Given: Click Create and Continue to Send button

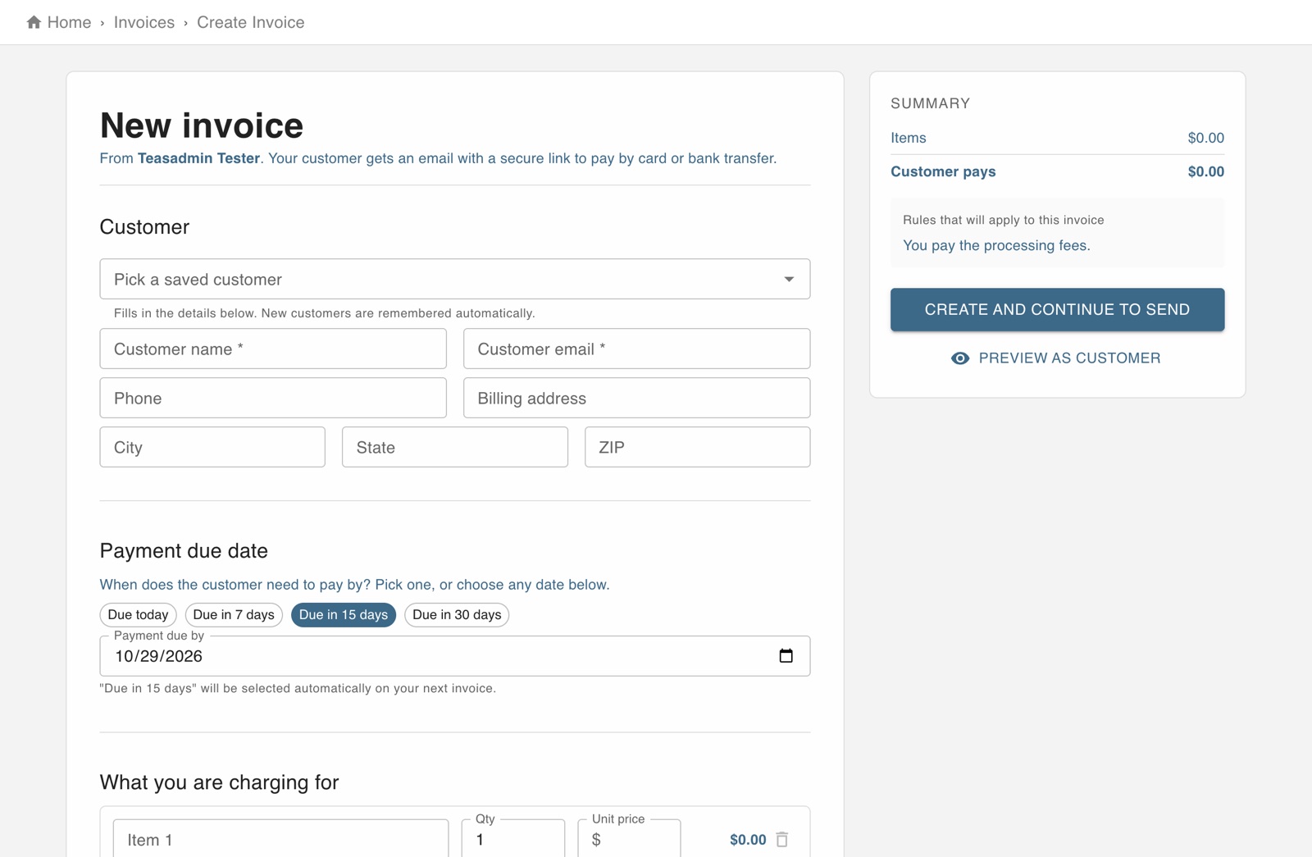Looking at the screenshot, I should (1057, 309).
